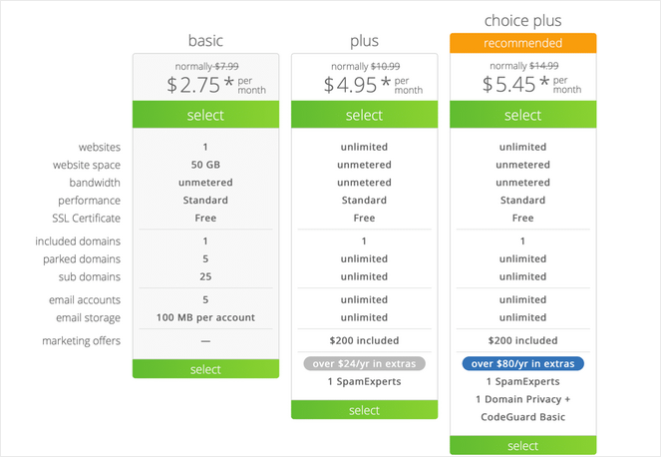Click '1 Domain Privacy +' in choice plus
661x457 pixels.
(x=522, y=399)
